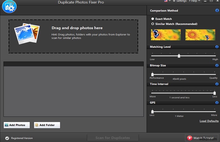Open the language flag selector
Image resolution: width=220 pixels, height=142 pixels.
[x=167, y=1]
